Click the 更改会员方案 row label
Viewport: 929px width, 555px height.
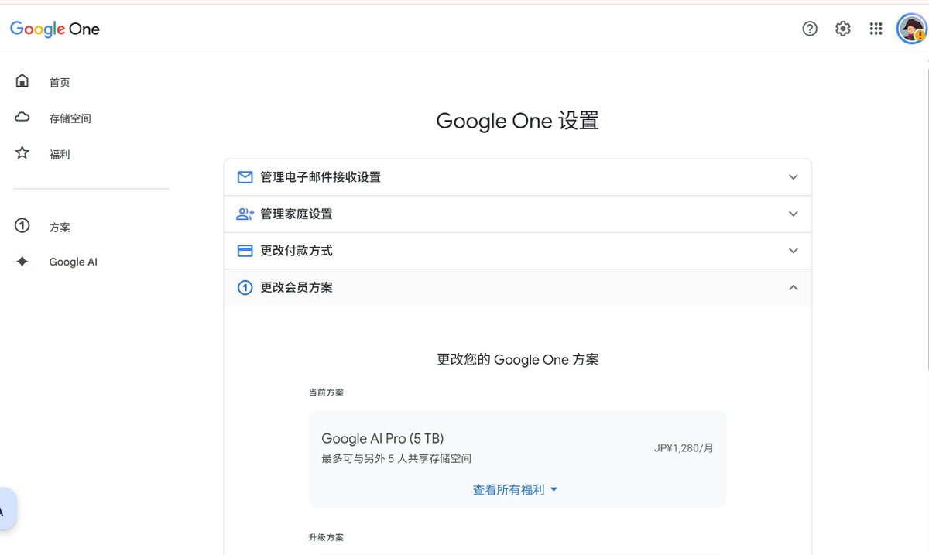297,288
